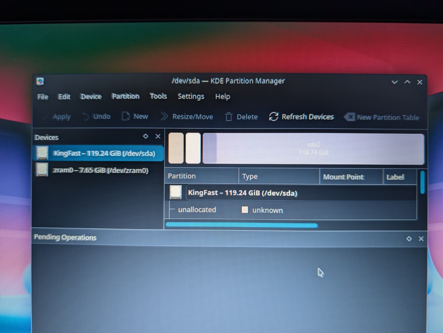Viewport: 443px width, 333px height.
Task: Click the vertical scrollbar of partition table
Action: 422,183
